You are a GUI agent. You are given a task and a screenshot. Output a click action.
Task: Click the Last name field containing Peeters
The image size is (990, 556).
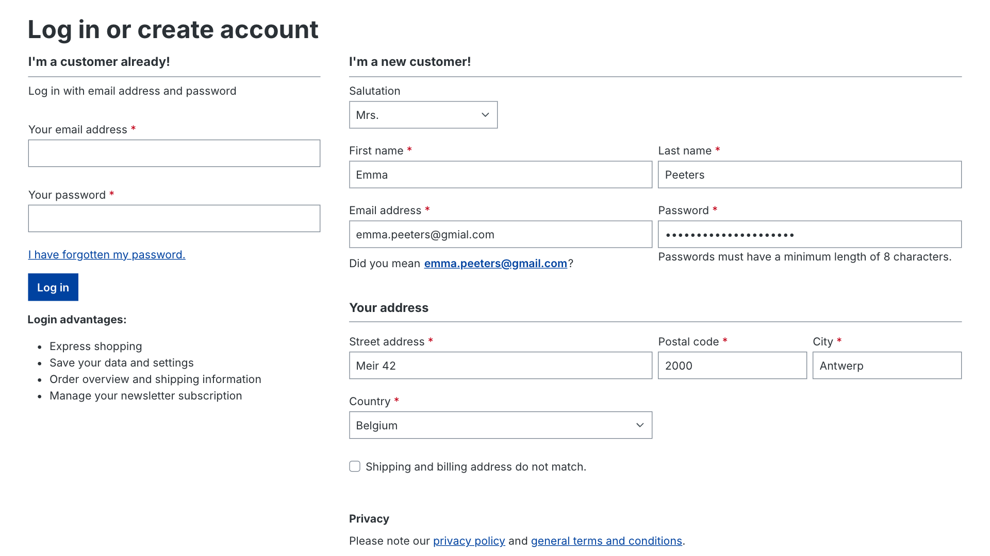(x=810, y=175)
